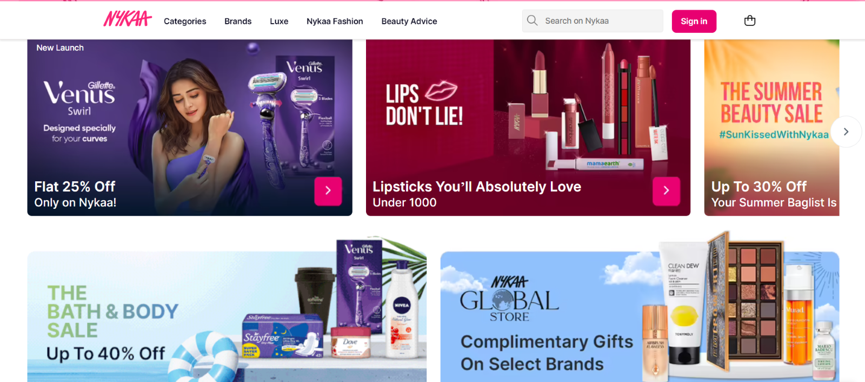Click the Sign in button
865x382 pixels.
694,21
